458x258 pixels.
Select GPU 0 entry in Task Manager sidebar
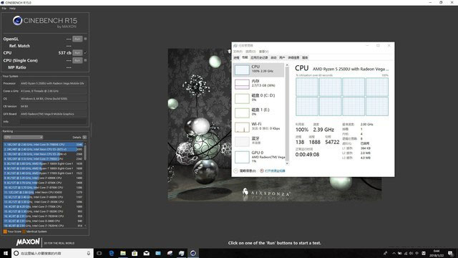pyautogui.click(x=258, y=156)
